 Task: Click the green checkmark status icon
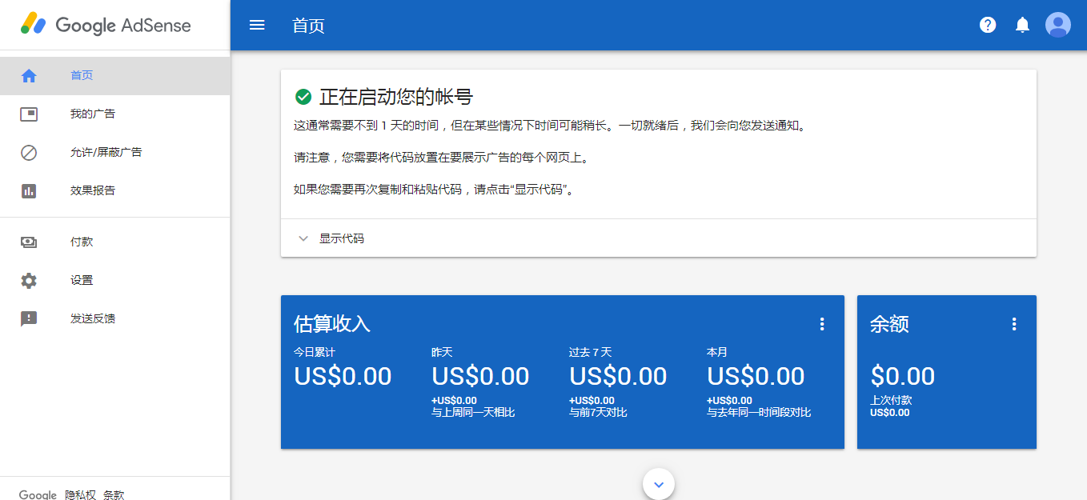(303, 97)
